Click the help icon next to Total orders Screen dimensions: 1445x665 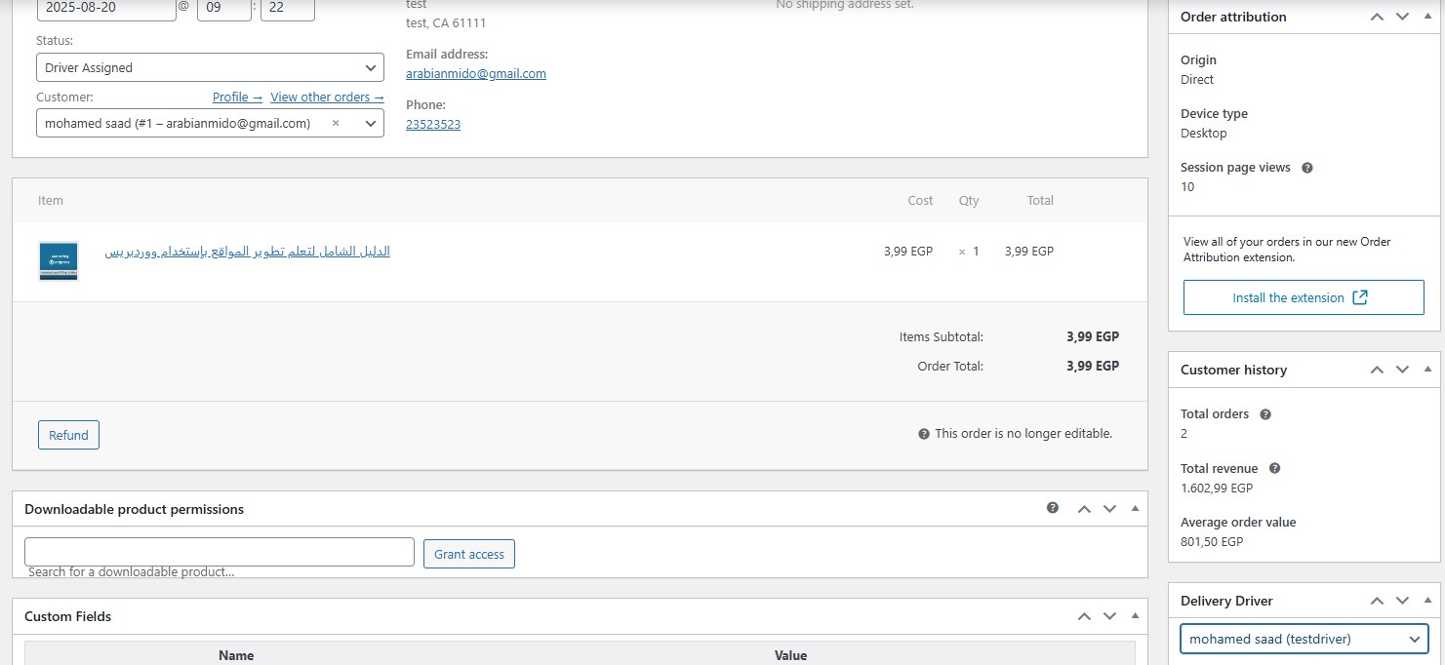point(1264,414)
